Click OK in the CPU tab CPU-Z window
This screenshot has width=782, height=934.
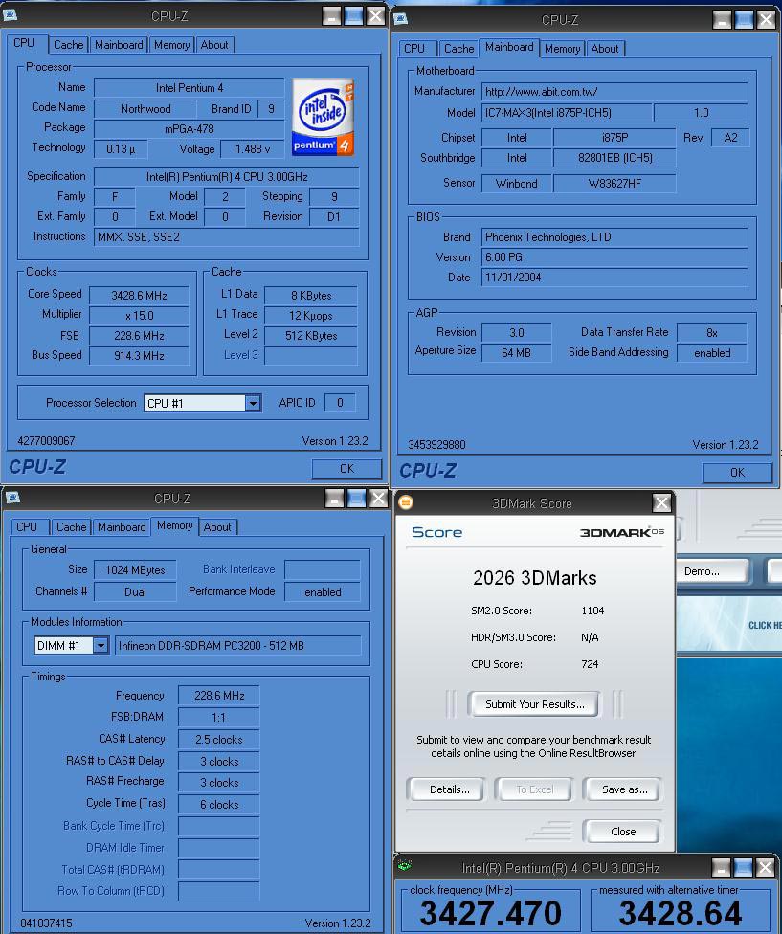(346, 469)
